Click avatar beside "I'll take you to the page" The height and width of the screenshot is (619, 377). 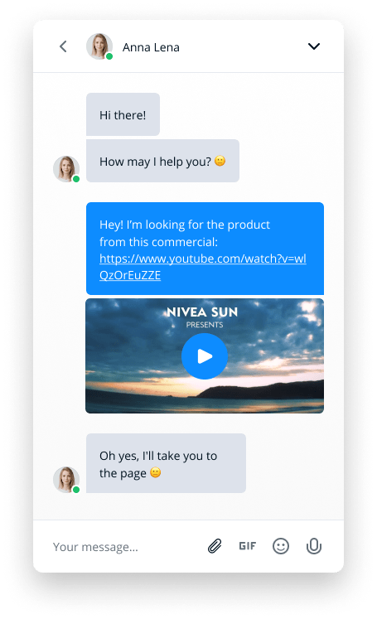tap(66, 480)
